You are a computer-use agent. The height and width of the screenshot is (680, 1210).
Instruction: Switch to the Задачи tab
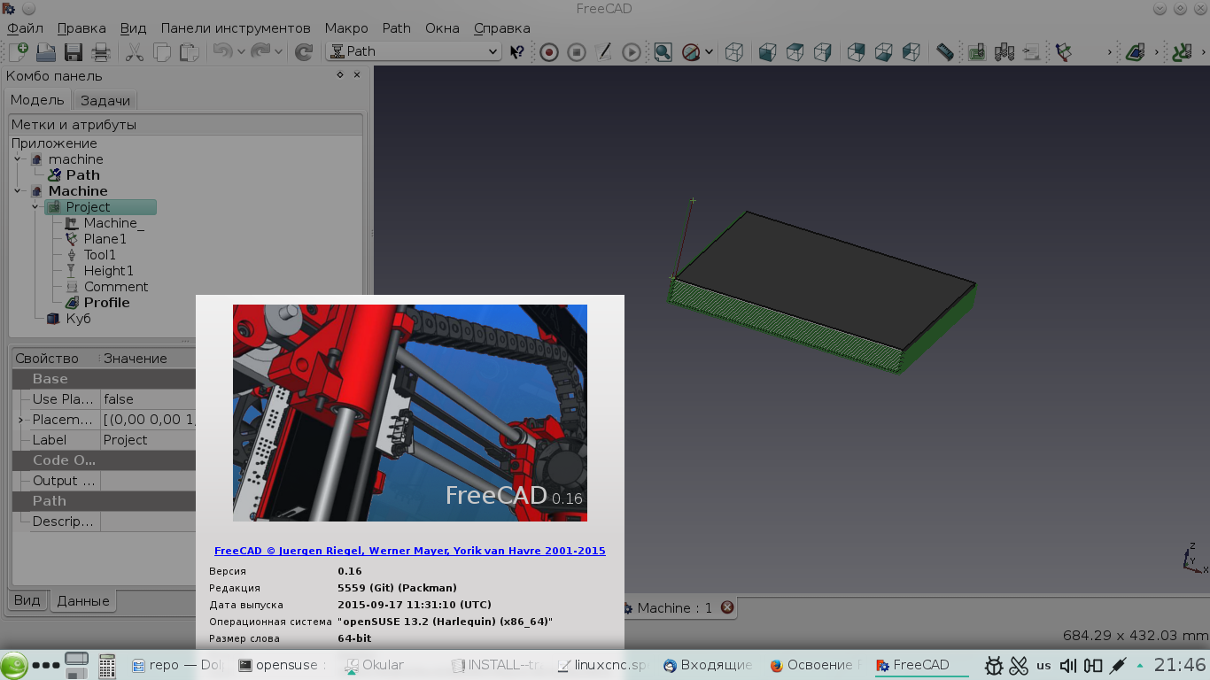[105, 100]
